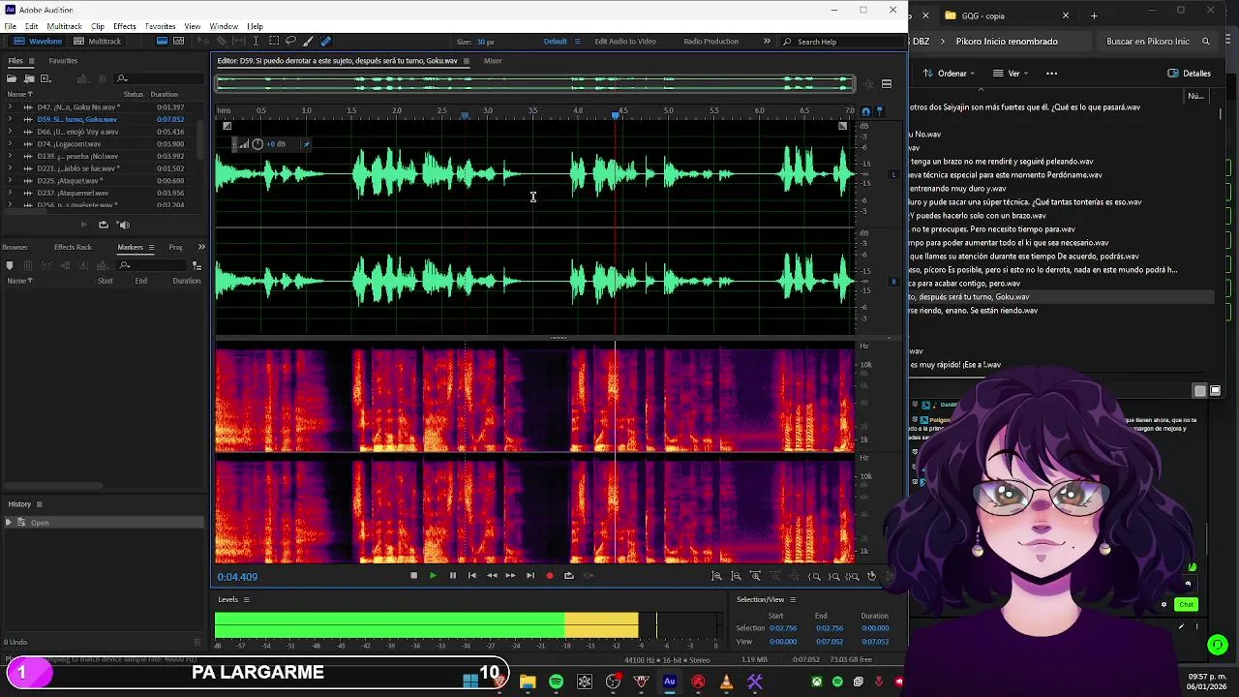Viewport: 1239px width, 697px height.
Task: Open the Selection/View panel menu
Action: (x=793, y=600)
